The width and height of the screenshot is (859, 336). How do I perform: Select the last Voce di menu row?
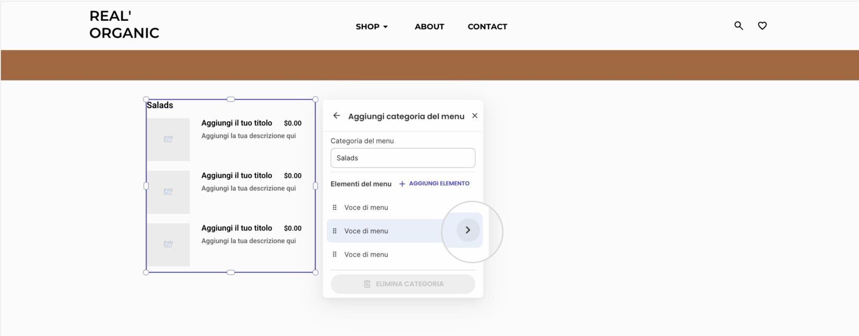(403, 255)
